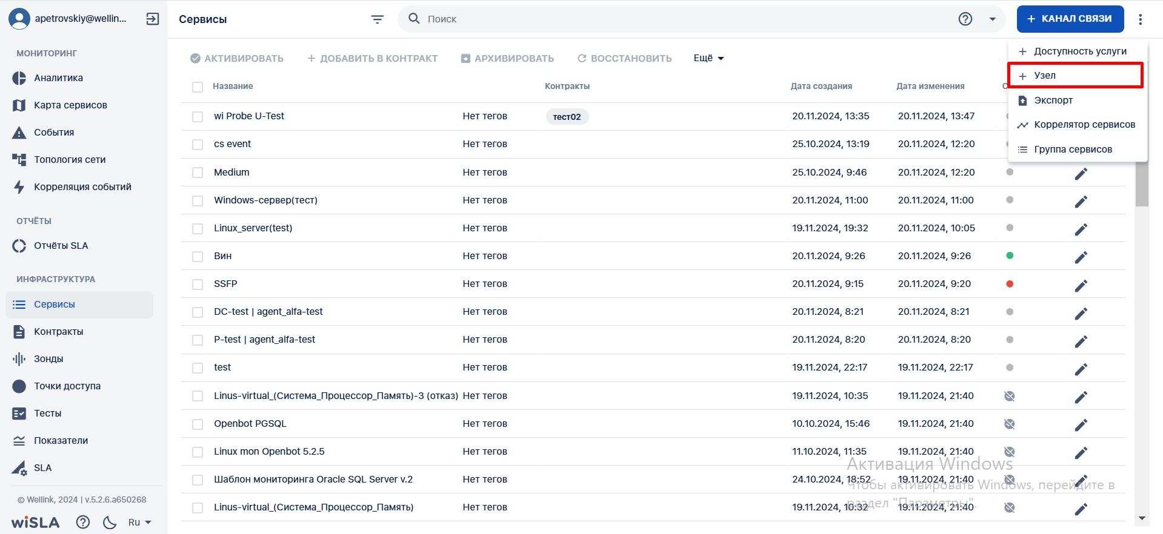Edit Openbot PGSQL with pencil icon
This screenshot has width=1163, height=534.
pos(1081,425)
